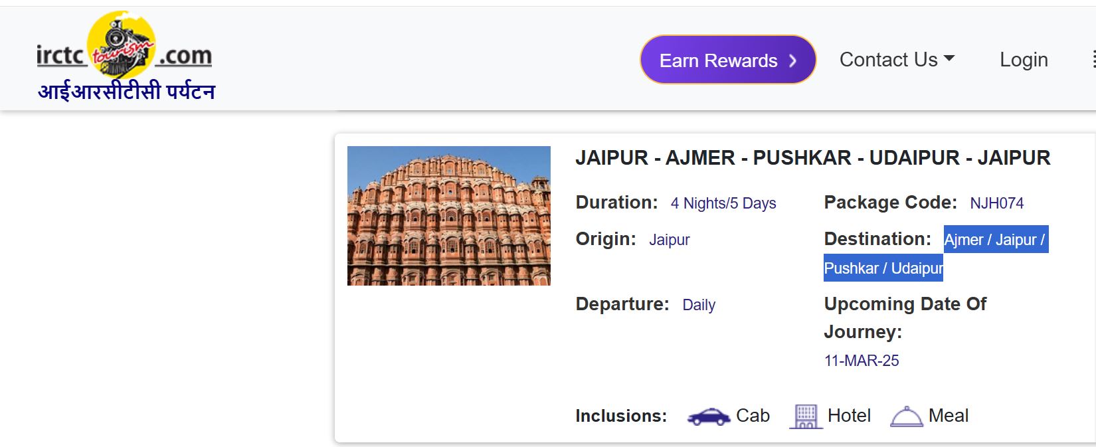Click the highlighted Pushkar / Udaipur destination text

click(x=882, y=268)
